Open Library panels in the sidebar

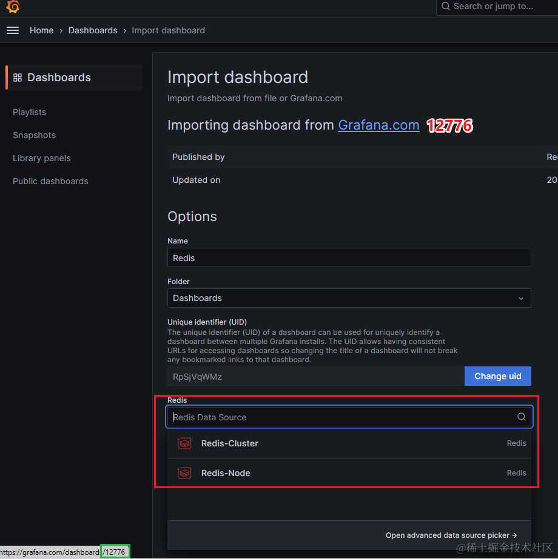pyautogui.click(x=42, y=158)
